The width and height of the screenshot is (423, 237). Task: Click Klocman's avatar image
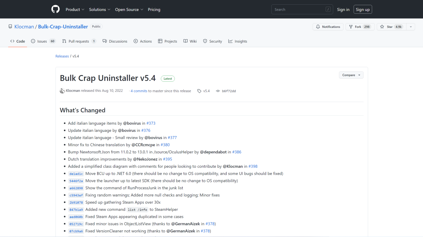[x=62, y=91]
